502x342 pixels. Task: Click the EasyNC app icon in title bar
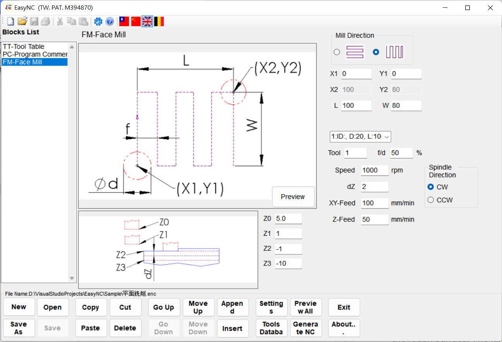pyautogui.click(x=8, y=7)
